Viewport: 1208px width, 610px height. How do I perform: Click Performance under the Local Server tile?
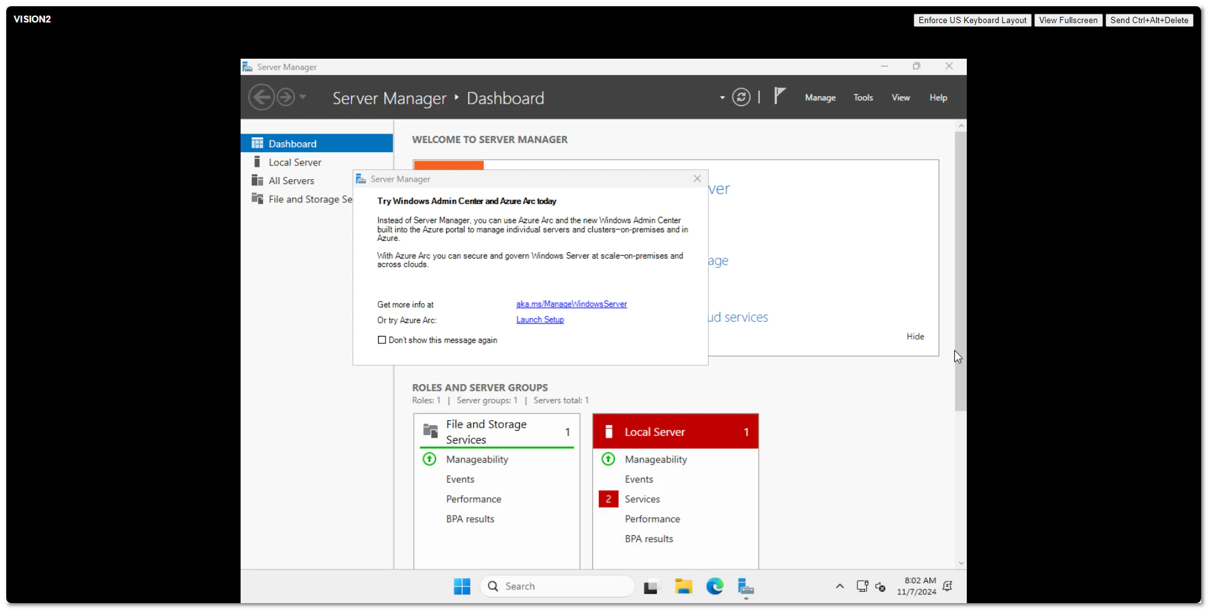(x=652, y=519)
